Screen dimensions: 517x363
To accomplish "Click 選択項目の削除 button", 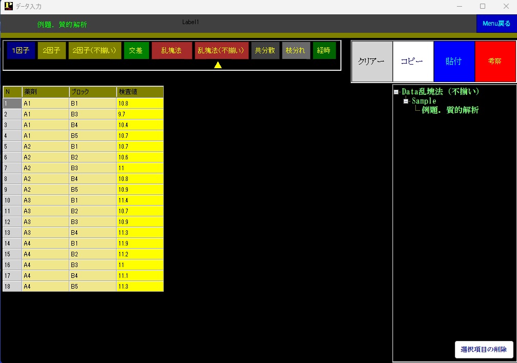I will tap(484, 350).
